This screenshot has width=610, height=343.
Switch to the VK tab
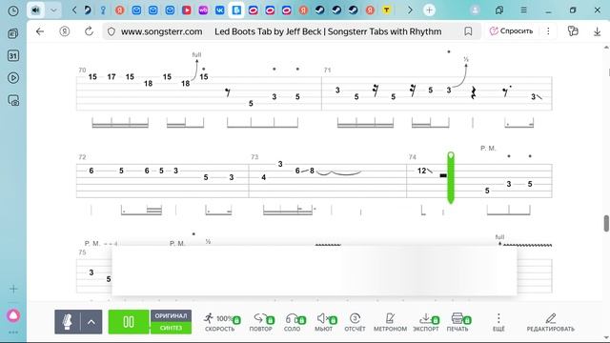point(220,10)
